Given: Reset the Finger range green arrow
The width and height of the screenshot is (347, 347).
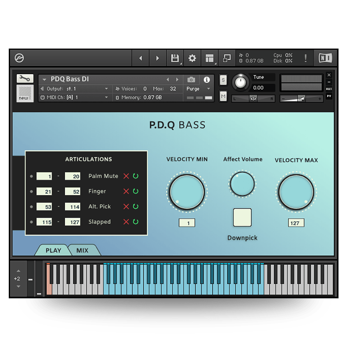Looking at the screenshot, I should pyautogui.click(x=136, y=191).
